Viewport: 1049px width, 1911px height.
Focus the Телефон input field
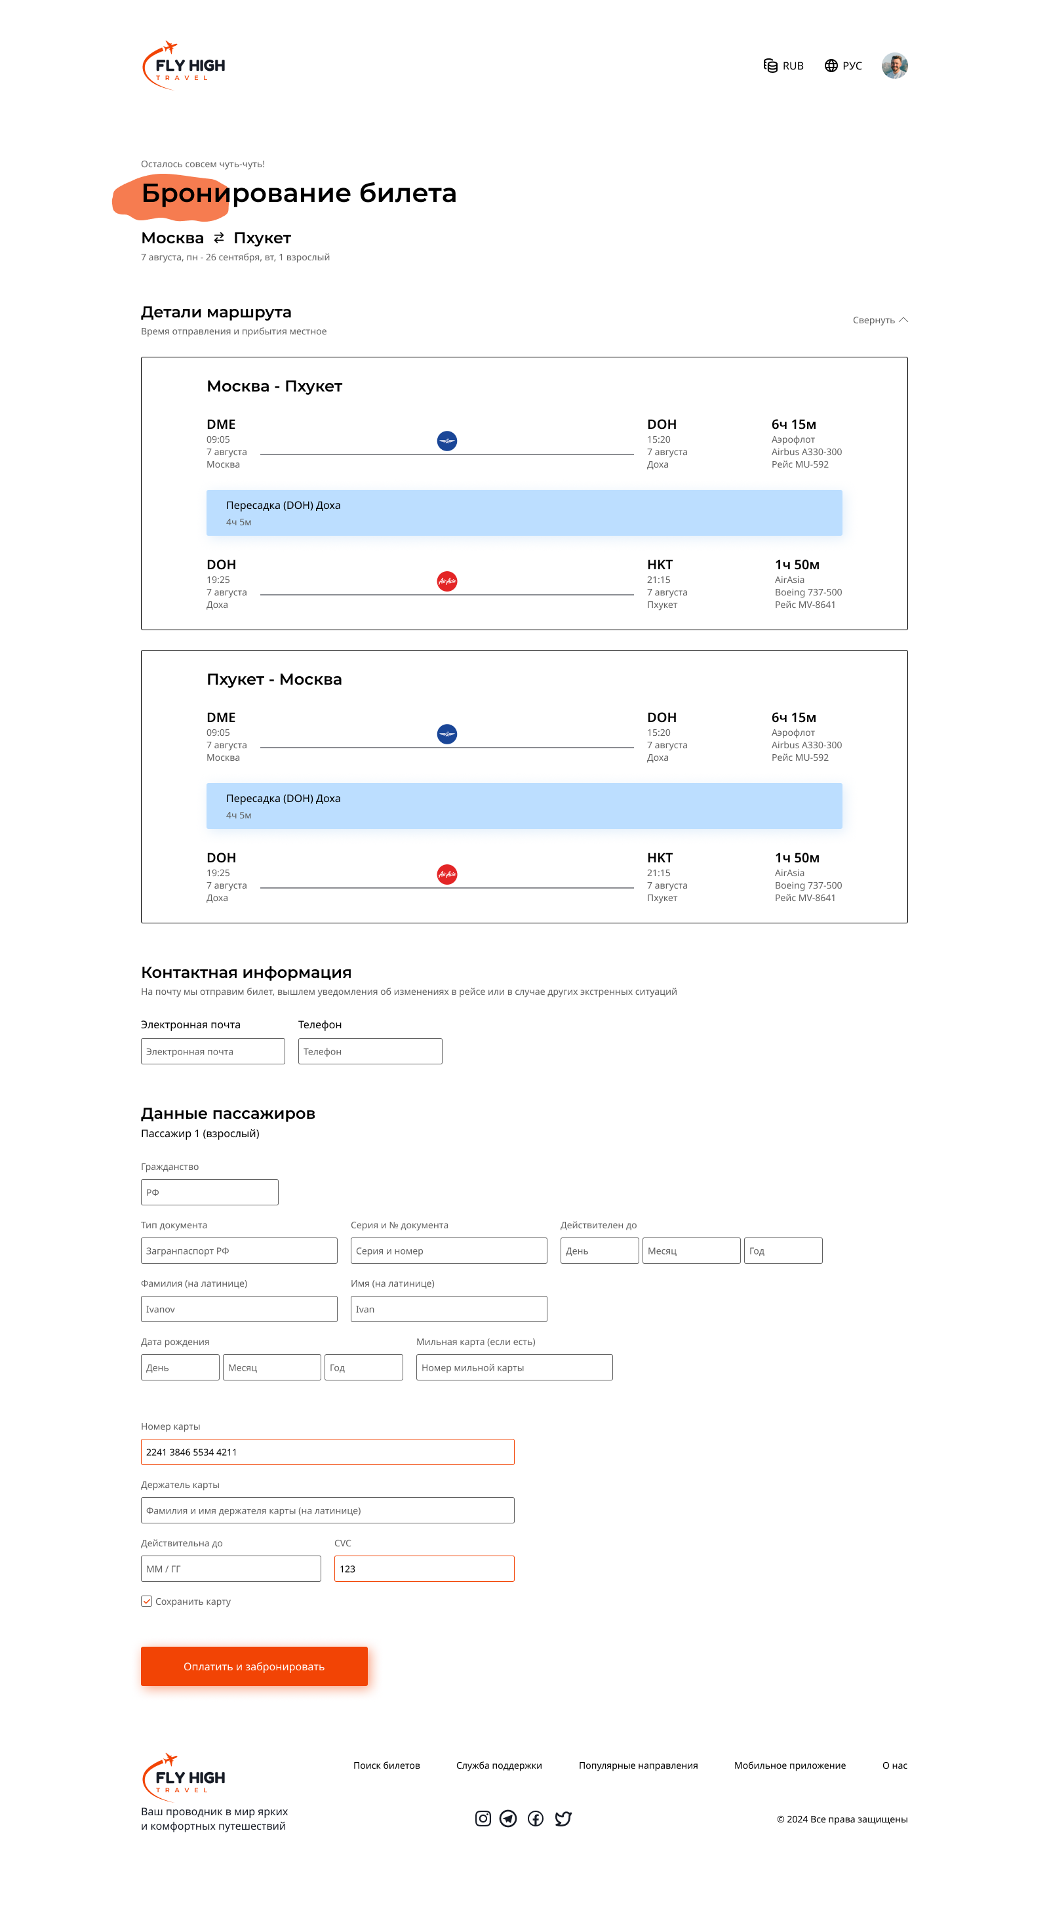pyautogui.click(x=370, y=1051)
